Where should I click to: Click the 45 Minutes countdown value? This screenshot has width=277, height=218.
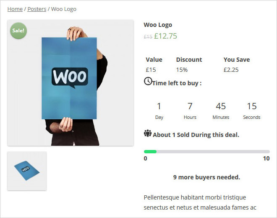coord(221,106)
